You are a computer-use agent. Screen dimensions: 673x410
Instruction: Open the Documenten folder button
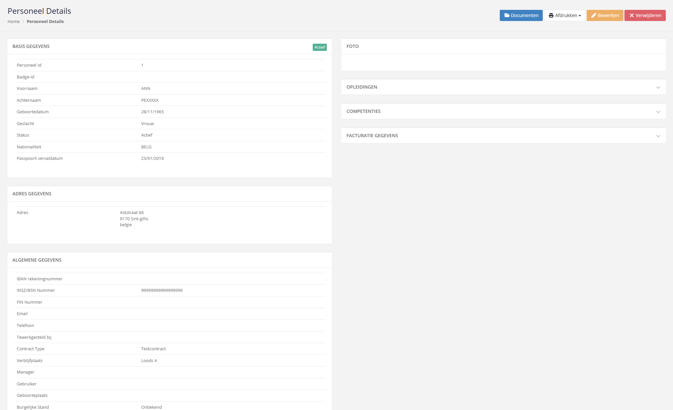(x=521, y=15)
